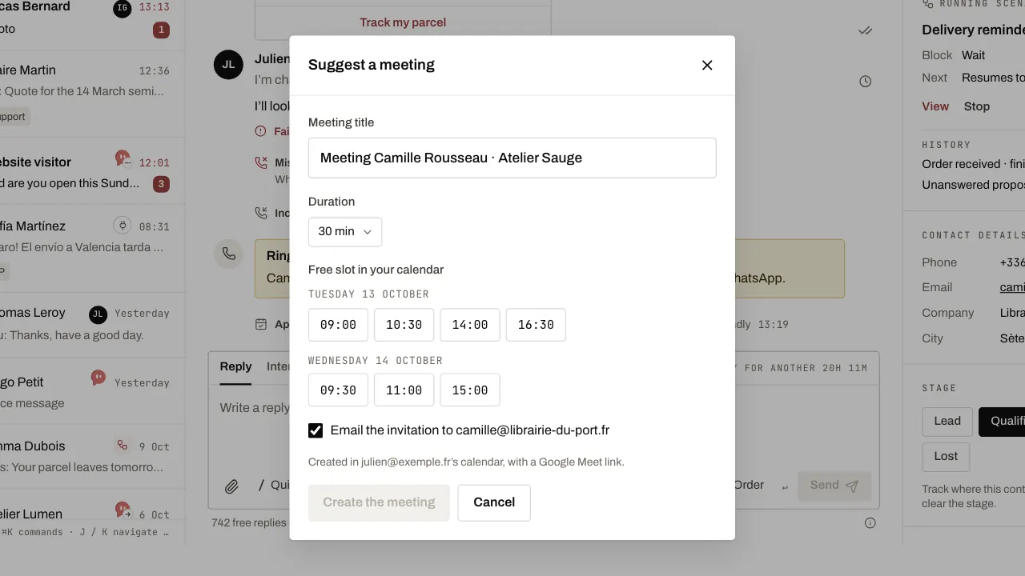Image resolution: width=1025 pixels, height=576 pixels.
Task: Click the chat icon on the website visitor row
Action: 122,158
